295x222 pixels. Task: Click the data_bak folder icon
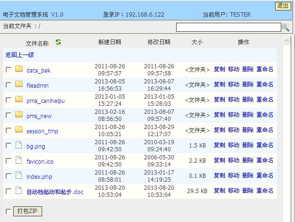(19, 69)
